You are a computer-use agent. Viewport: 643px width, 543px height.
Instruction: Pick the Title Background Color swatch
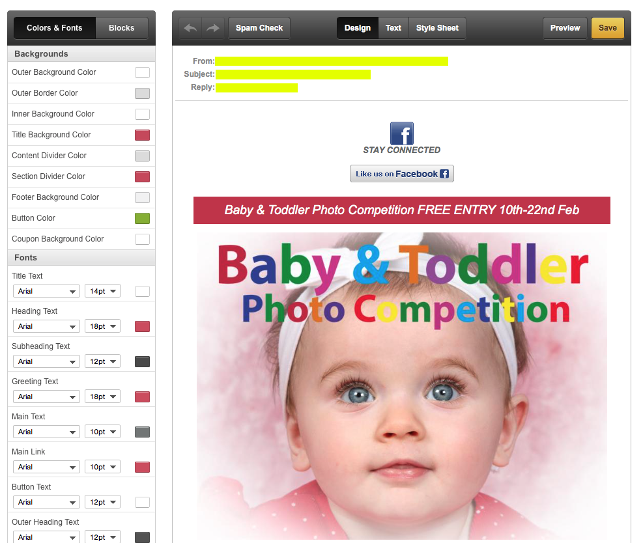tap(142, 135)
